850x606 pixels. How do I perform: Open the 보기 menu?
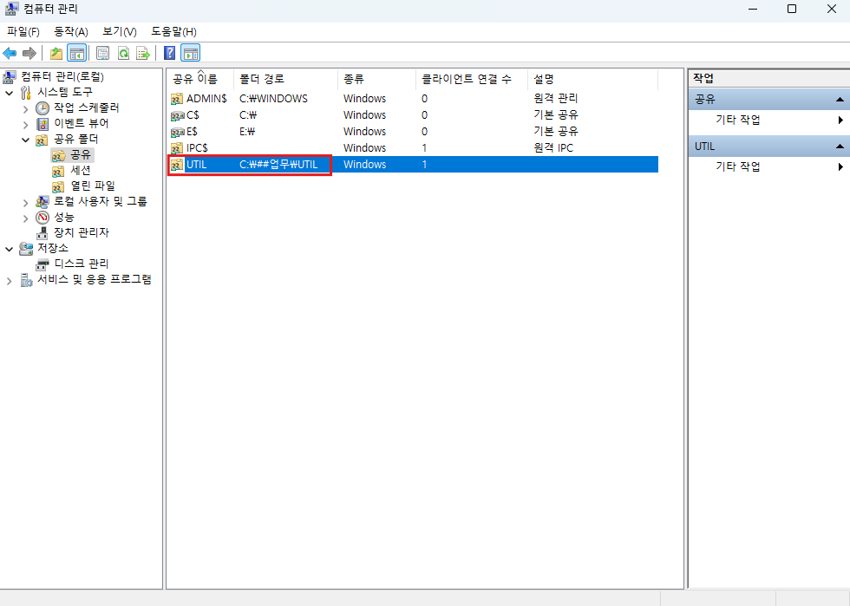(118, 30)
